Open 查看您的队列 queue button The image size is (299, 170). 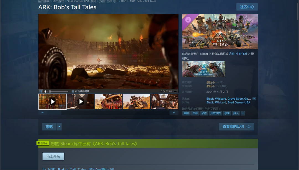[x=236, y=127]
